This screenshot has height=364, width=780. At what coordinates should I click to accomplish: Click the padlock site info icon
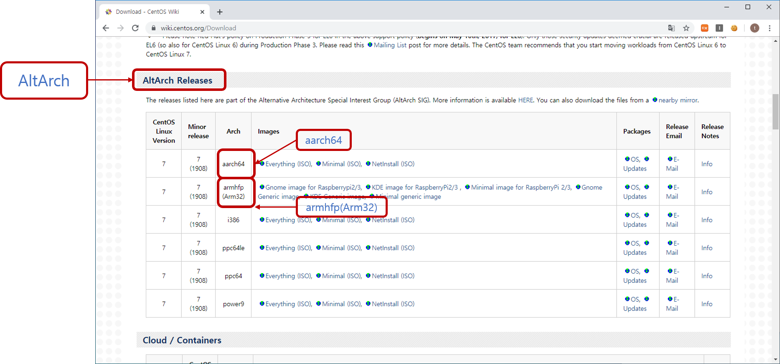click(x=153, y=28)
